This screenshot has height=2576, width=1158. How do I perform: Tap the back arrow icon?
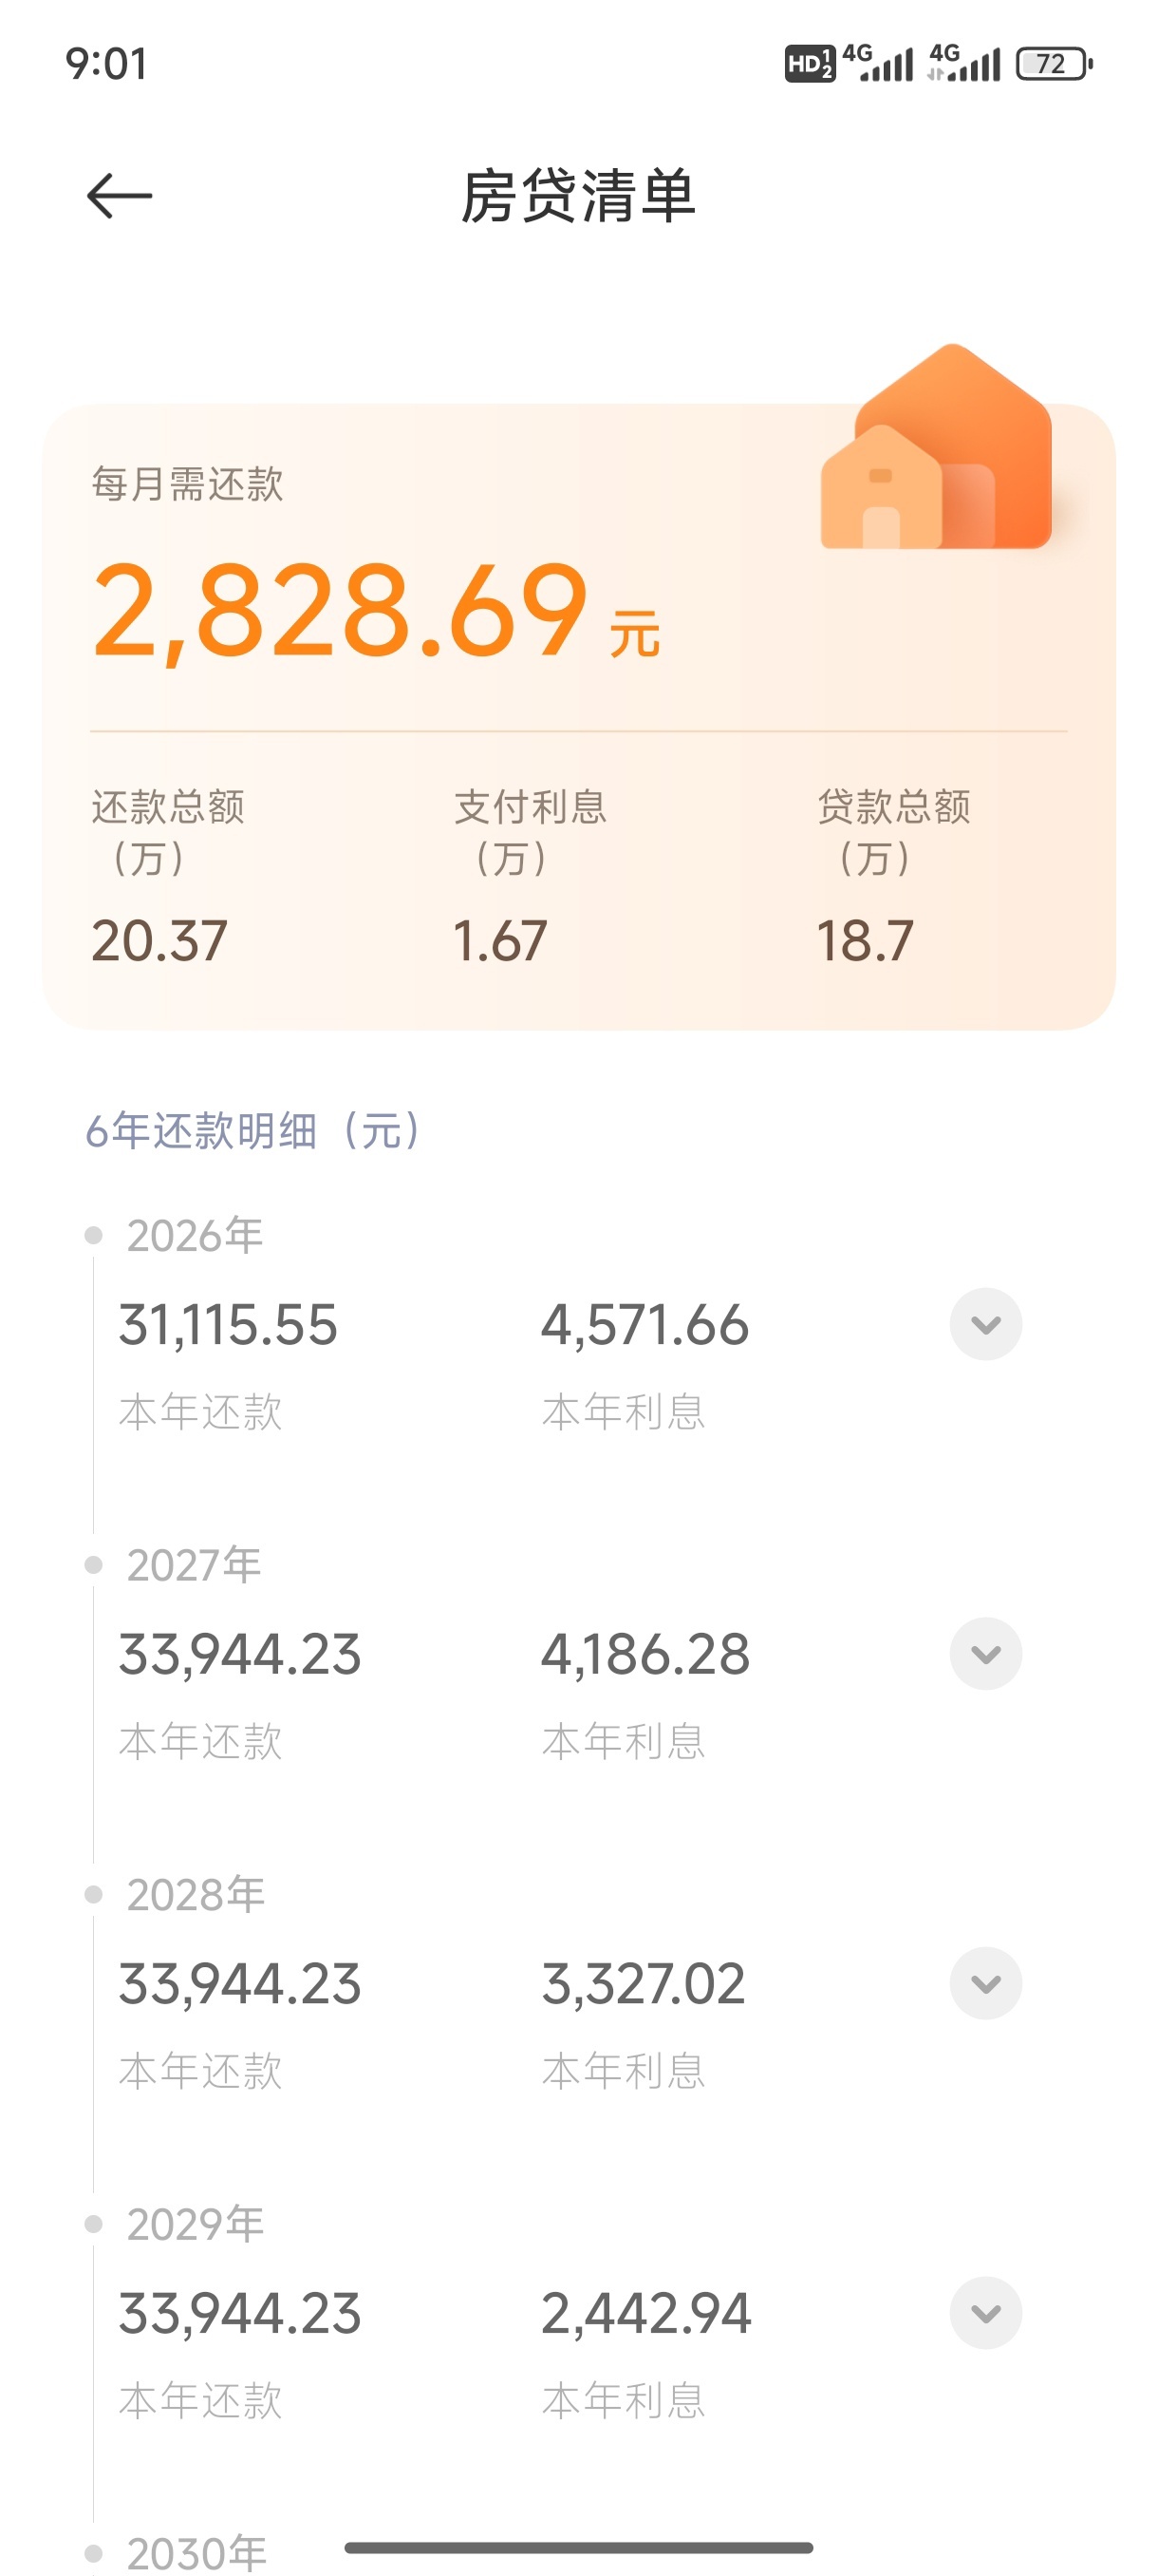[x=119, y=195]
